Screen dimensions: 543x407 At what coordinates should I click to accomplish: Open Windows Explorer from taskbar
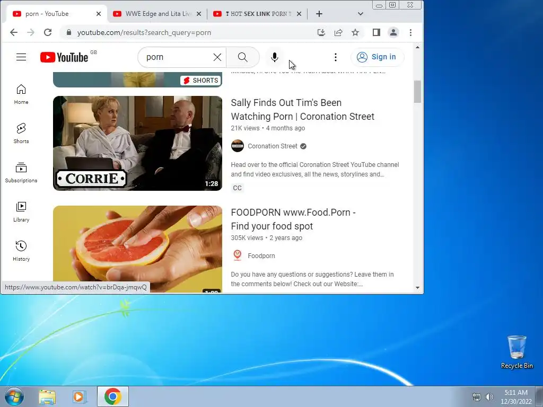click(x=47, y=396)
